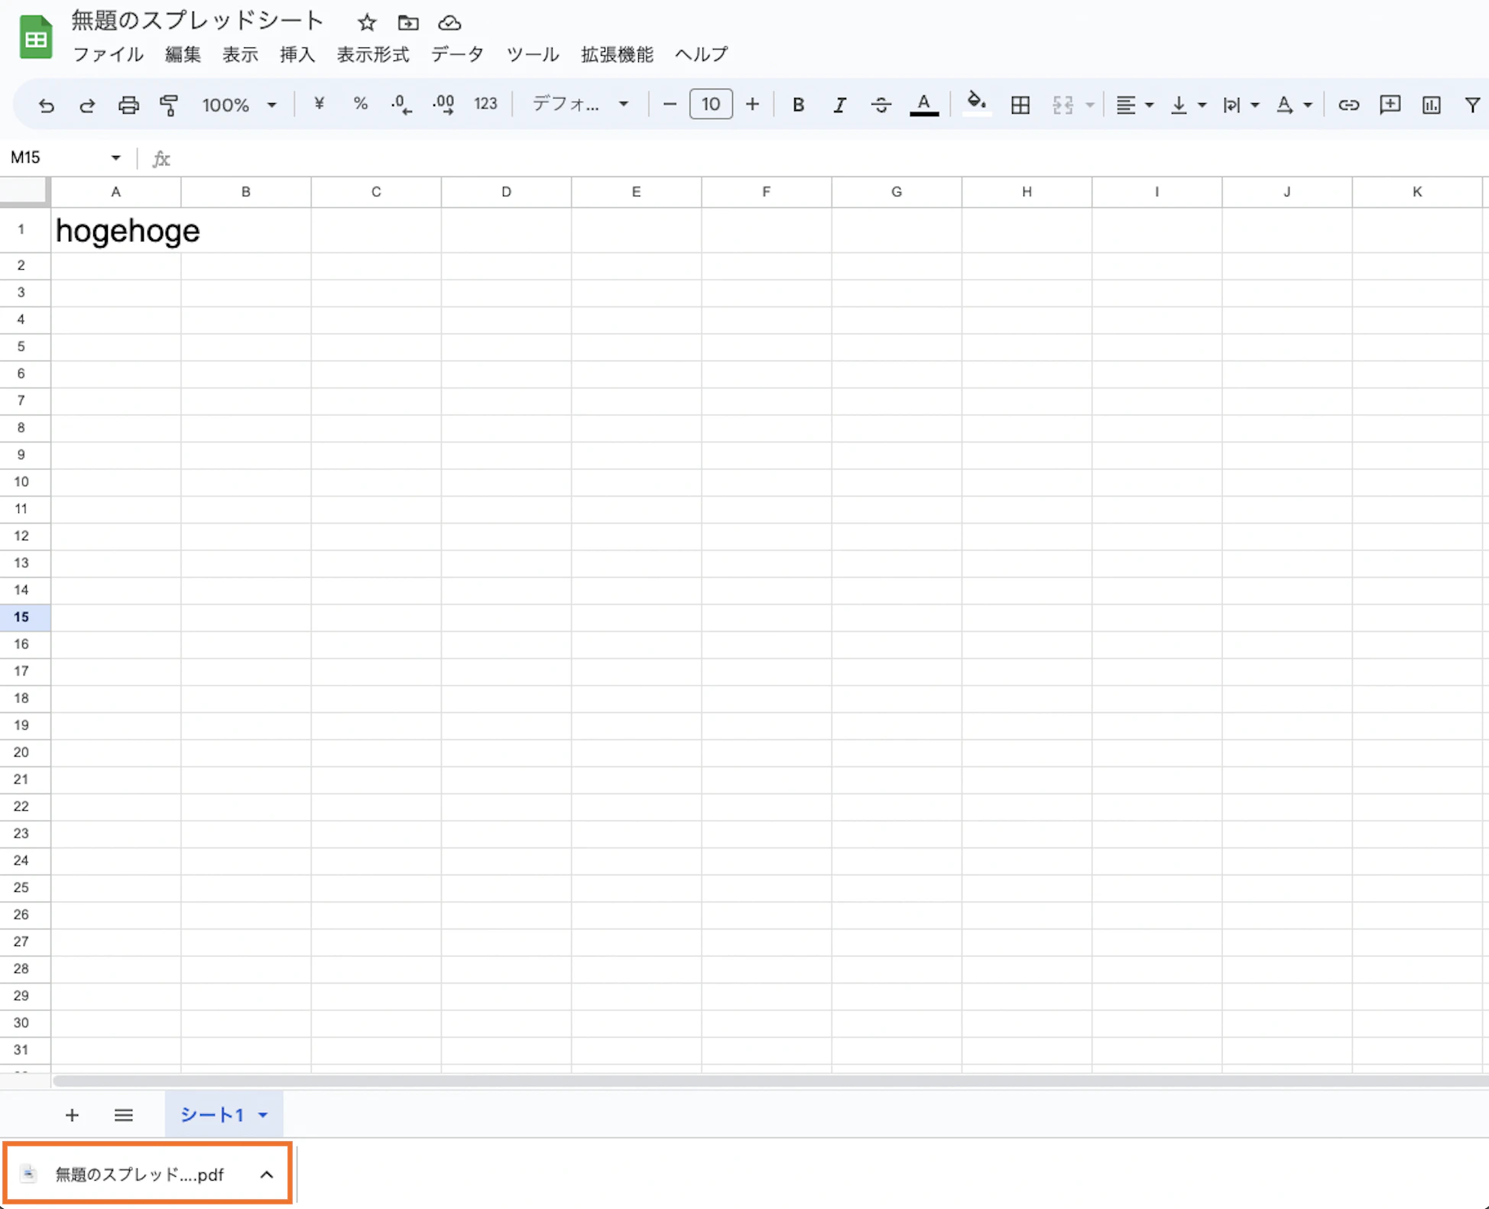Open the 100% zoom dropdown
The width and height of the screenshot is (1489, 1209).
[238, 105]
